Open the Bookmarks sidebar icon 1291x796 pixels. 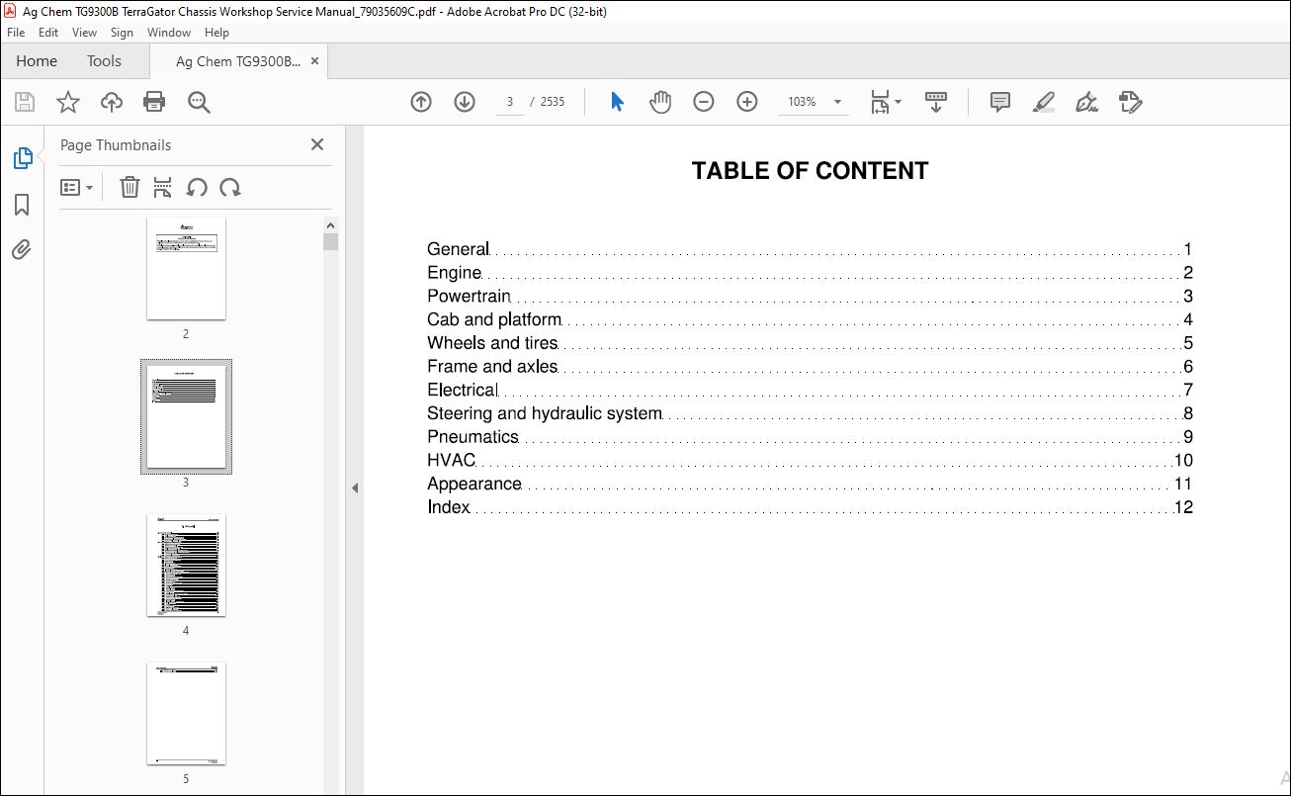pos(22,205)
